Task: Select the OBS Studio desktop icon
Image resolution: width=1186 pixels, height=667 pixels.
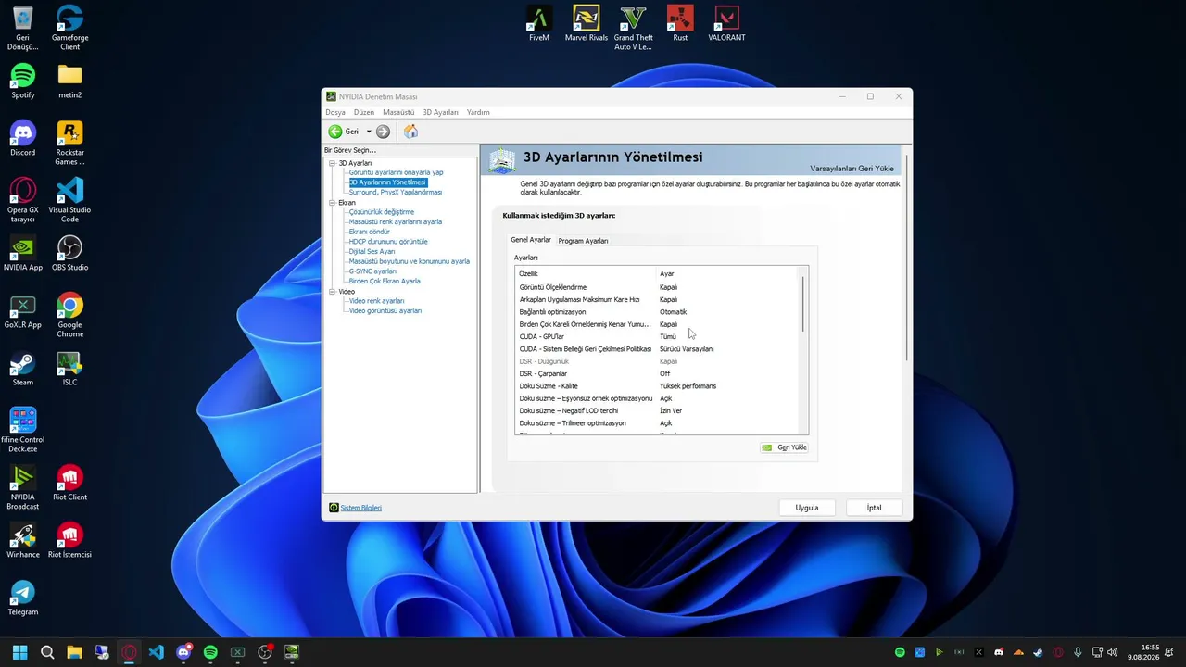Action: click(x=69, y=254)
